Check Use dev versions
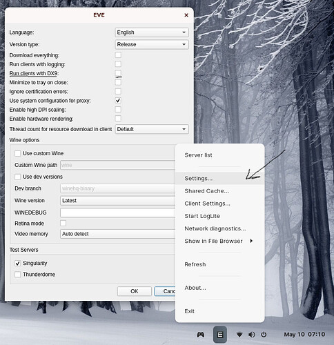 pyautogui.click(x=18, y=177)
